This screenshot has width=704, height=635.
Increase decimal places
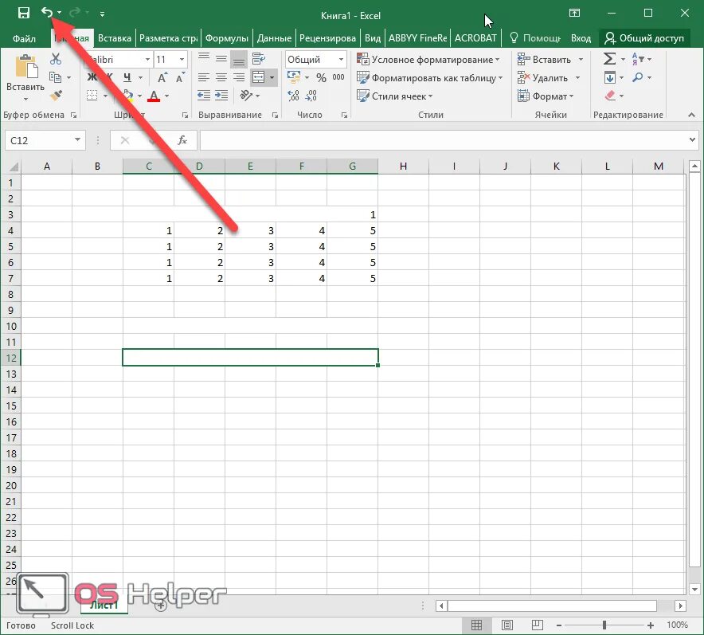coord(293,95)
